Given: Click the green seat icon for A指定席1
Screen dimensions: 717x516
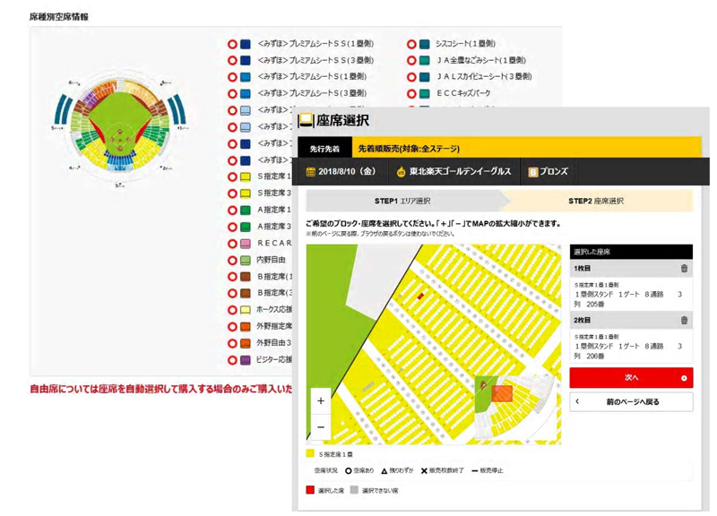Looking at the screenshot, I should pyautogui.click(x=246, y=211).
